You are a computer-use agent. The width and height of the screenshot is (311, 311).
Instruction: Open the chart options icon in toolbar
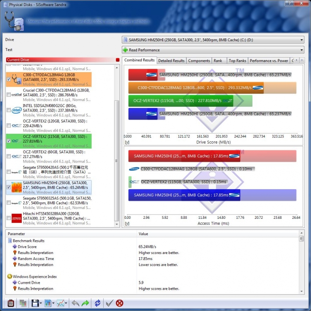point(48,303)
